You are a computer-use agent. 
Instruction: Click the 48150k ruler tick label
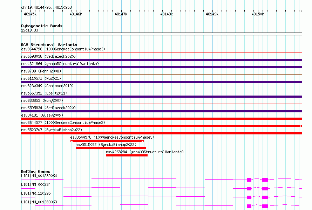pos(258,14)
